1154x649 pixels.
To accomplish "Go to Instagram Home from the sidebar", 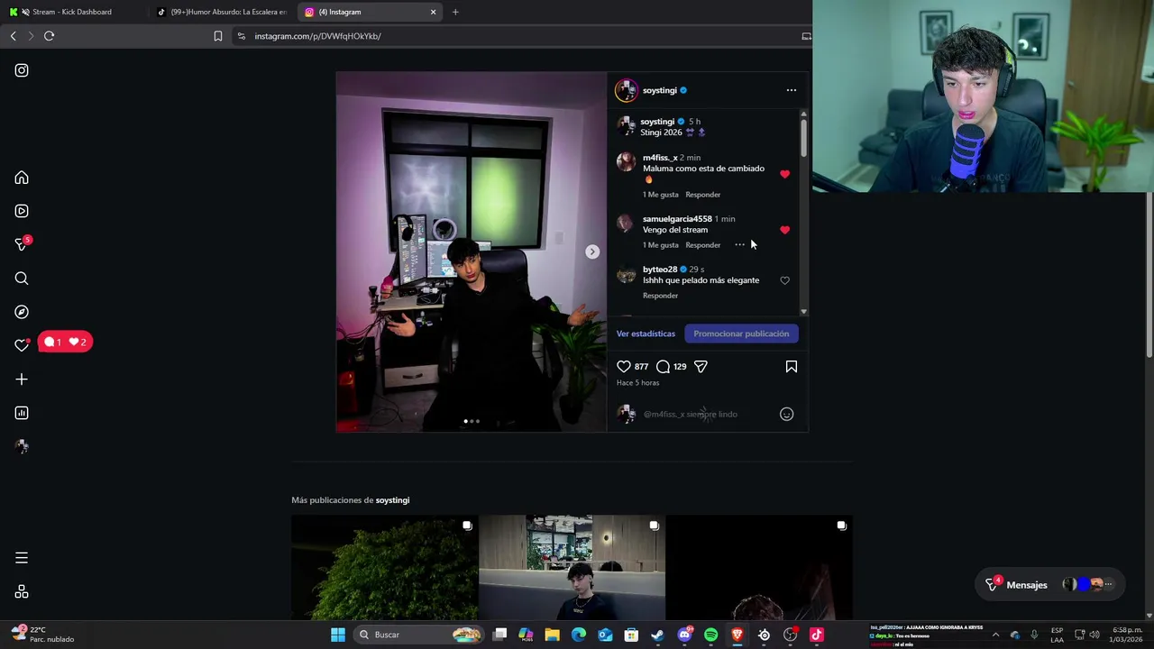I will [22, 178].
